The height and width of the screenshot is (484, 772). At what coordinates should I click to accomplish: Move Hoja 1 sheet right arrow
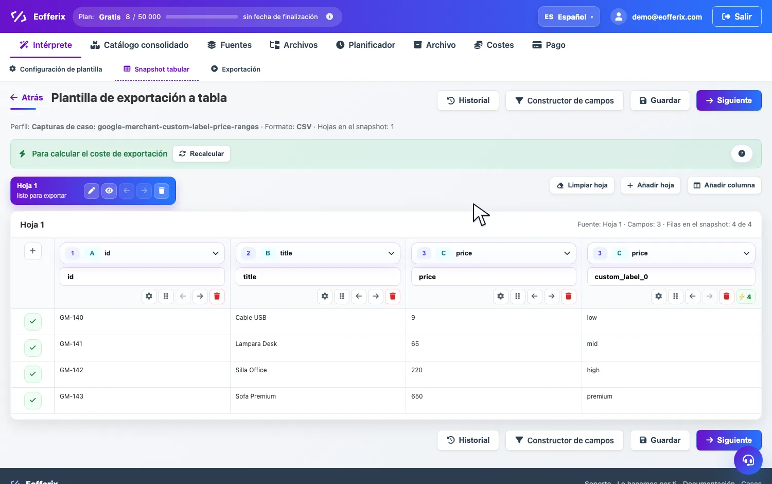tap(144, 191)
